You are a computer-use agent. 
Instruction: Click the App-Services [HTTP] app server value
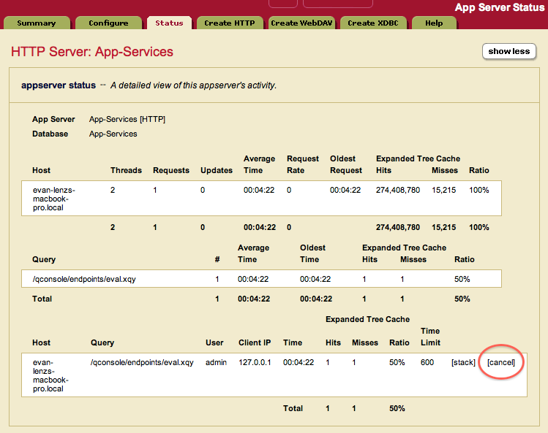(127, 119)
